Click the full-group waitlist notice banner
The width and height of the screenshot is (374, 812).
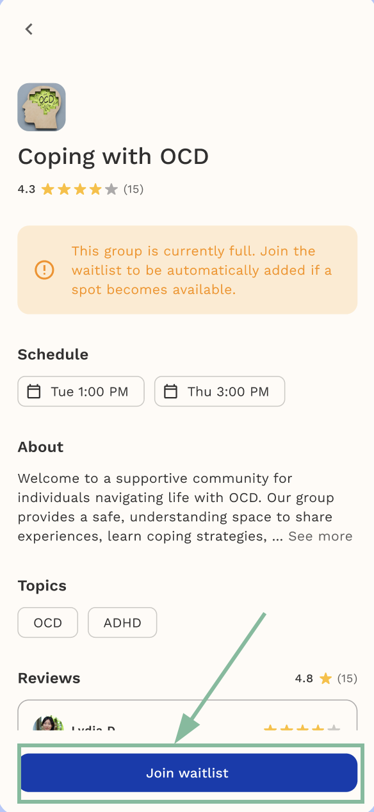pos(188,270)
